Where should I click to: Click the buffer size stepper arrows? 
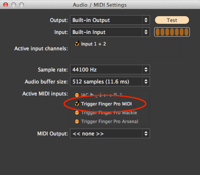(x=146, y=82)
